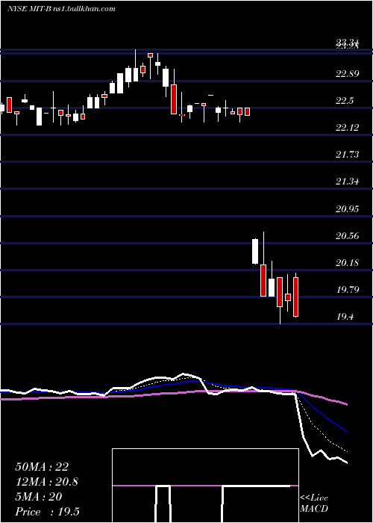Click the last red candle on the chart
Viewport: 373px width, 523px height.
pos(295,297)
